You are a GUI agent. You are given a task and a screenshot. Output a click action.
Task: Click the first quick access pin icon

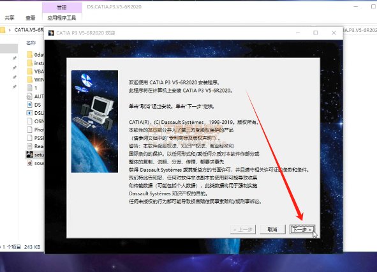(15, 59)
